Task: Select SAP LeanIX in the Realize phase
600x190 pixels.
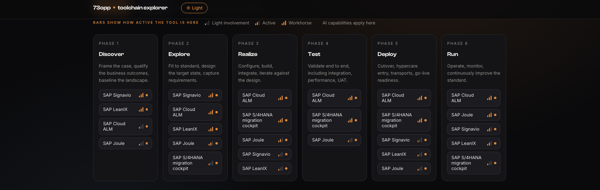Action: (x=265, y=169)
